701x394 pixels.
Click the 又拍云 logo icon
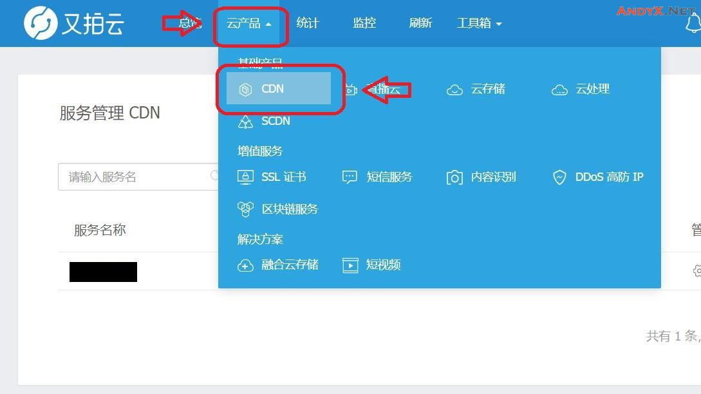tap(41, 23)
